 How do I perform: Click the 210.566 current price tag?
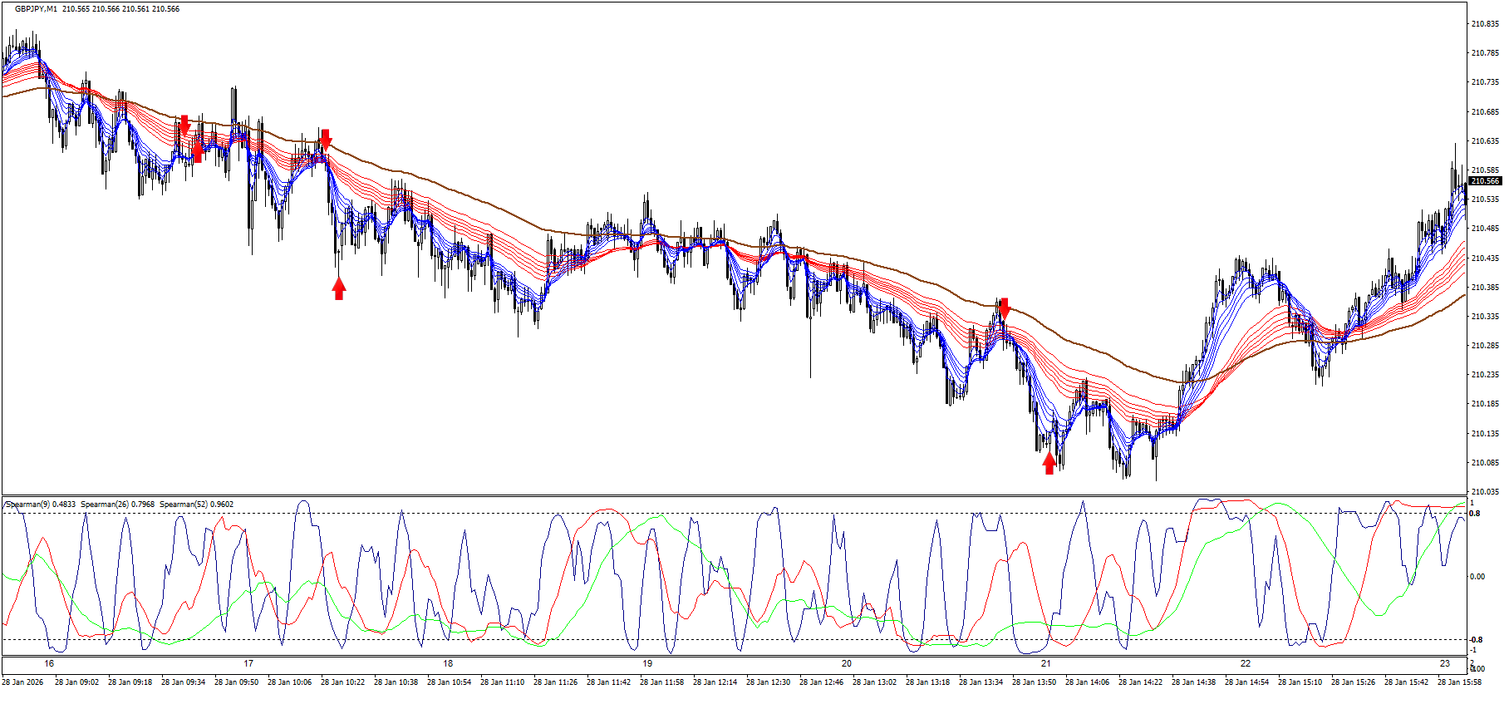pos(1485,181)
